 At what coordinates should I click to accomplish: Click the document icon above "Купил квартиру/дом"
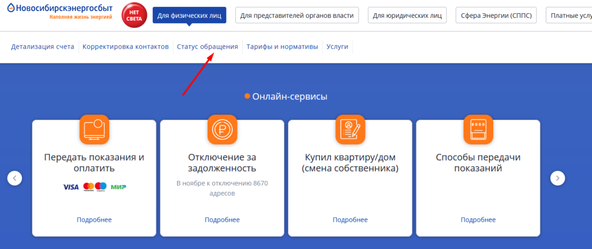point(350,129)
